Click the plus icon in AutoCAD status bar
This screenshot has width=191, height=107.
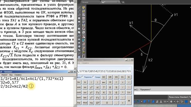click(x=178, y=102)
